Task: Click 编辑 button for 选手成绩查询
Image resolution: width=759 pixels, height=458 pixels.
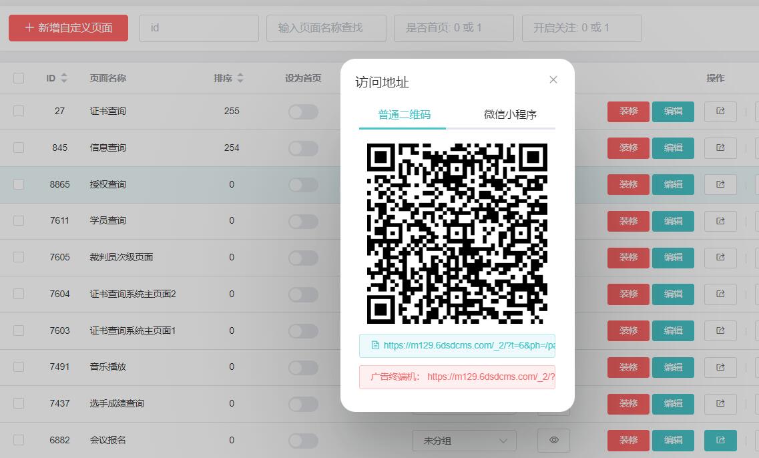Action: click(673, 403)
